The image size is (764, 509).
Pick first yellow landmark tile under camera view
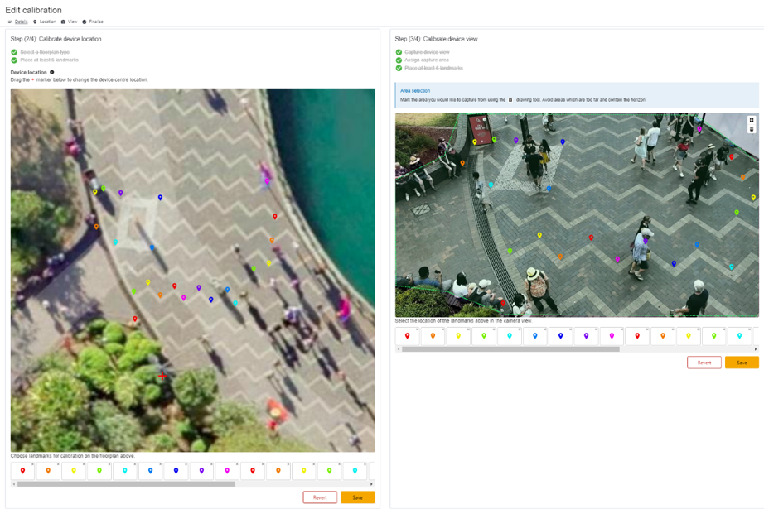click(458, 336)
